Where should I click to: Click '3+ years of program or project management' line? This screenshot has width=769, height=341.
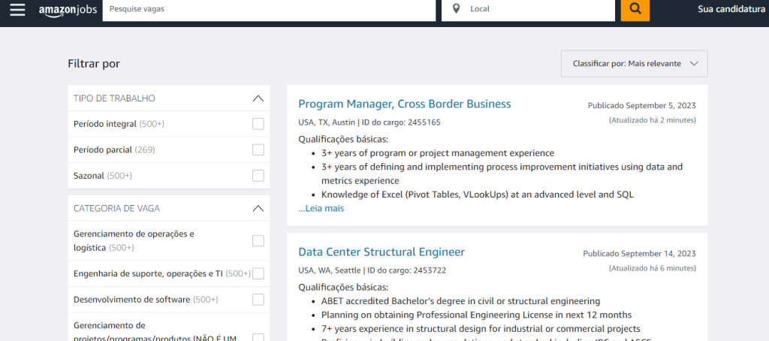click(x=438, y=153)
